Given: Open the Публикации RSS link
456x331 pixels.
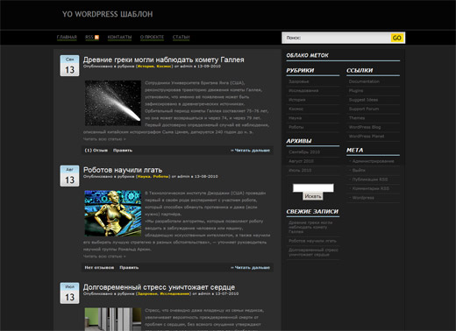Looking at the screenshot, I should coord(370,180).
